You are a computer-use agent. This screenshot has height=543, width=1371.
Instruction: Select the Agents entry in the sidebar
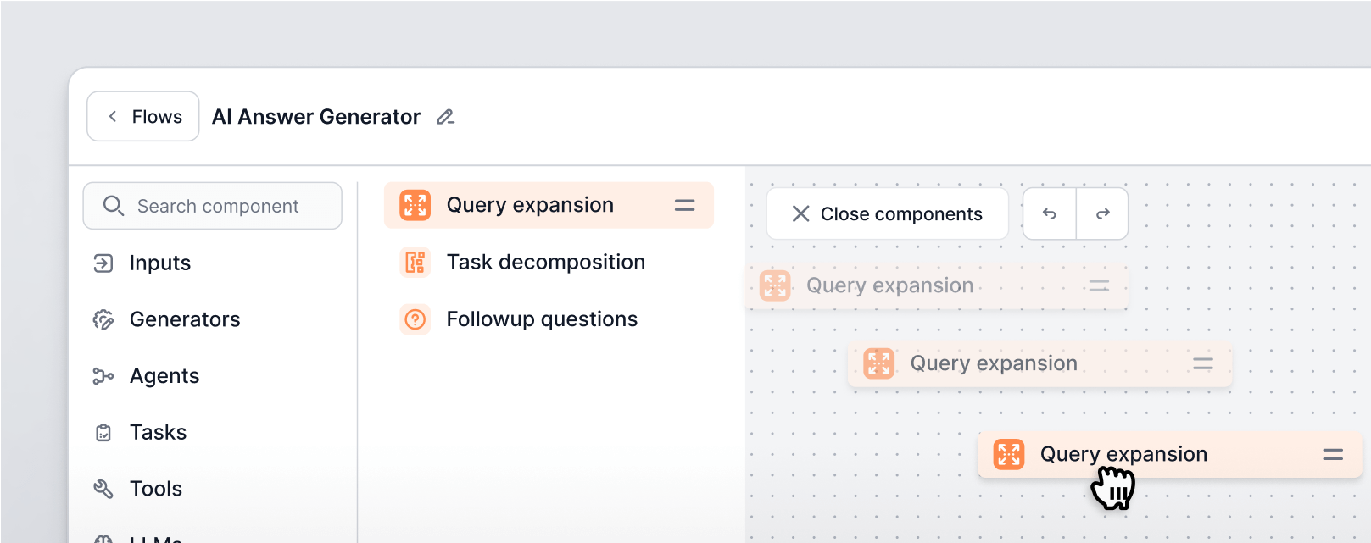click(x=164, y=375)
